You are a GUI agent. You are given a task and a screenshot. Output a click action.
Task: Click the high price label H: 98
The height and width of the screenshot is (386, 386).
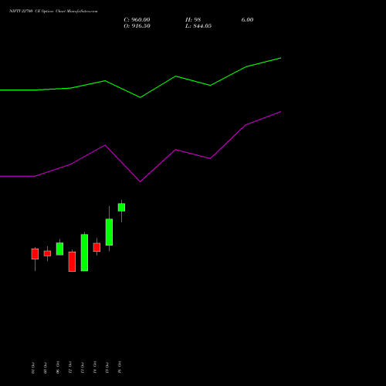pos(193,20)
